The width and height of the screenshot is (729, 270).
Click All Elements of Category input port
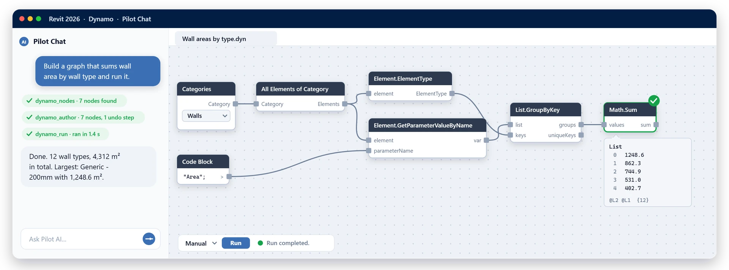point(256,104)
